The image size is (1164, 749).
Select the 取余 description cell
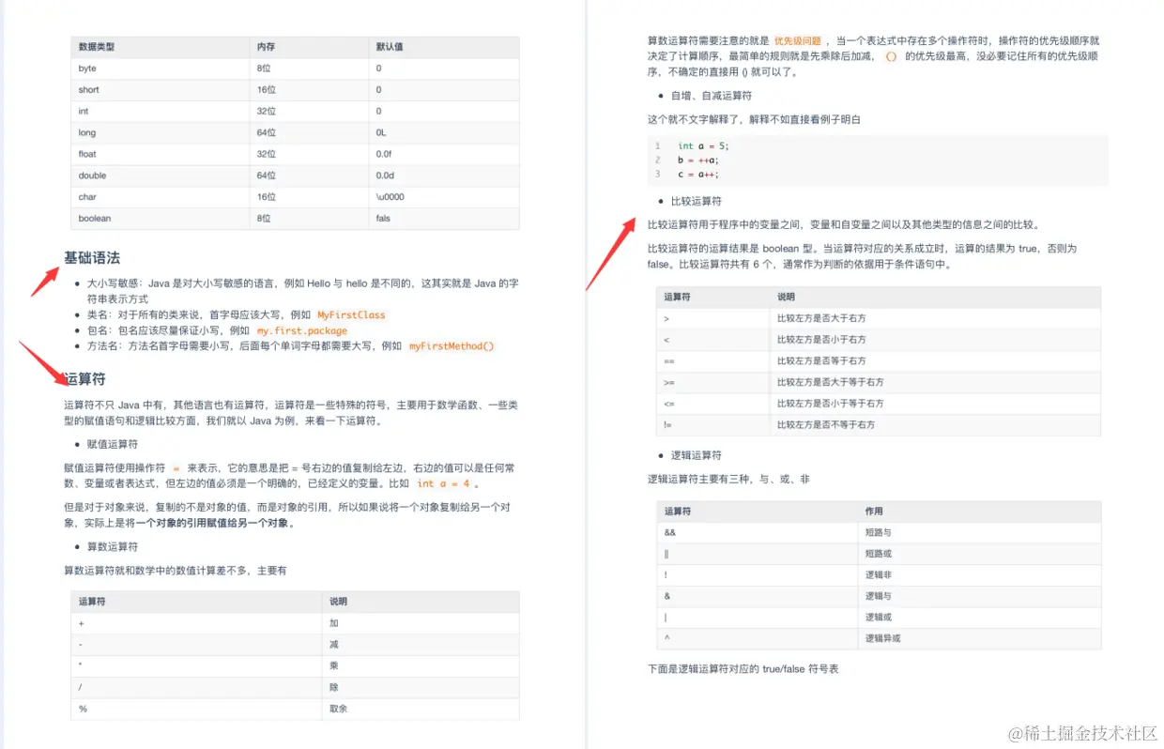(421, 709)
